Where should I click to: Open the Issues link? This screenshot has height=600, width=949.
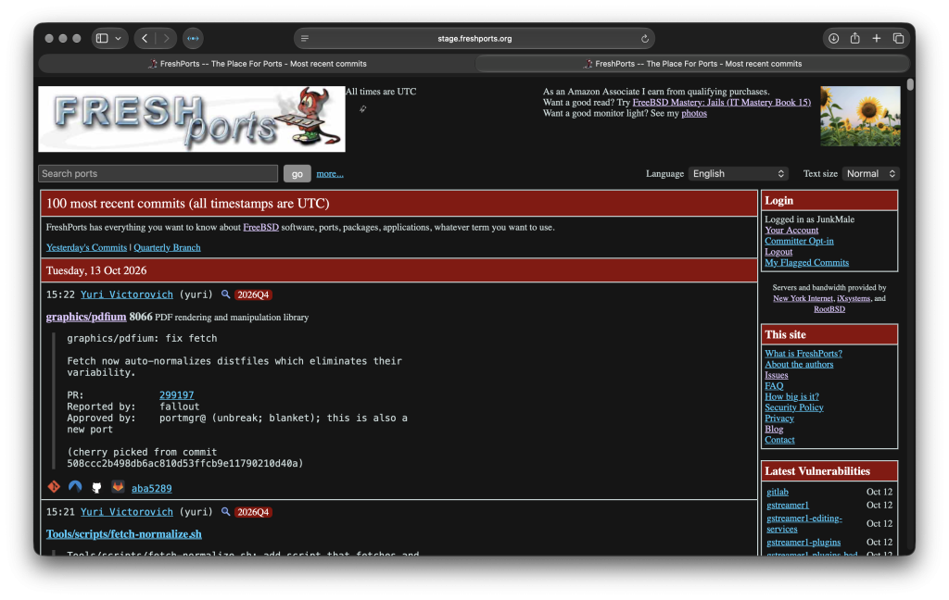[x=776, y=376]
